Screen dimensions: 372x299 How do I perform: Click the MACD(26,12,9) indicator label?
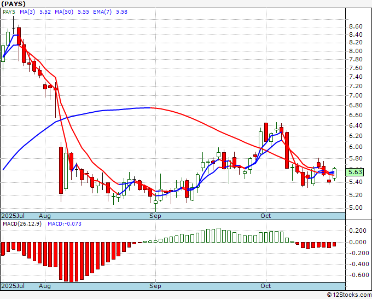pos(22,224)
